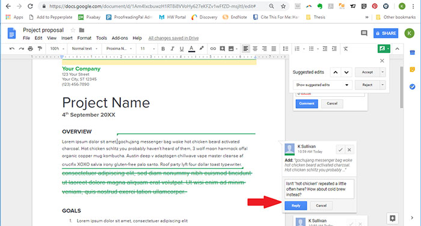Go to previous suggested edit
This screenshot has width=421, height=226.
[336, 72]
